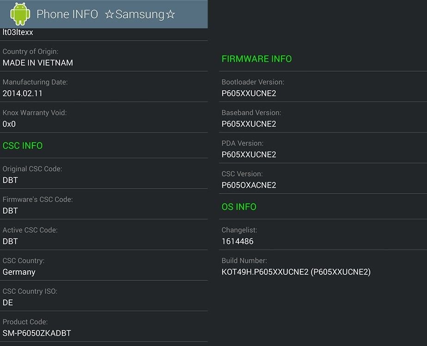Tap the Bootloader Version row
Screen dimensions: 427x346
point(323,87)
